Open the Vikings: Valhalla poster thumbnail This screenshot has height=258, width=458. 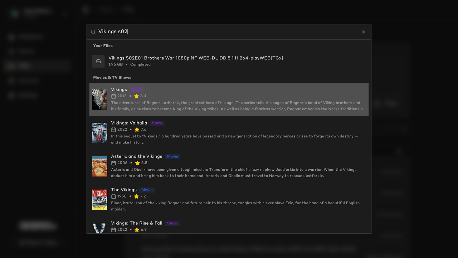[99, 133]
